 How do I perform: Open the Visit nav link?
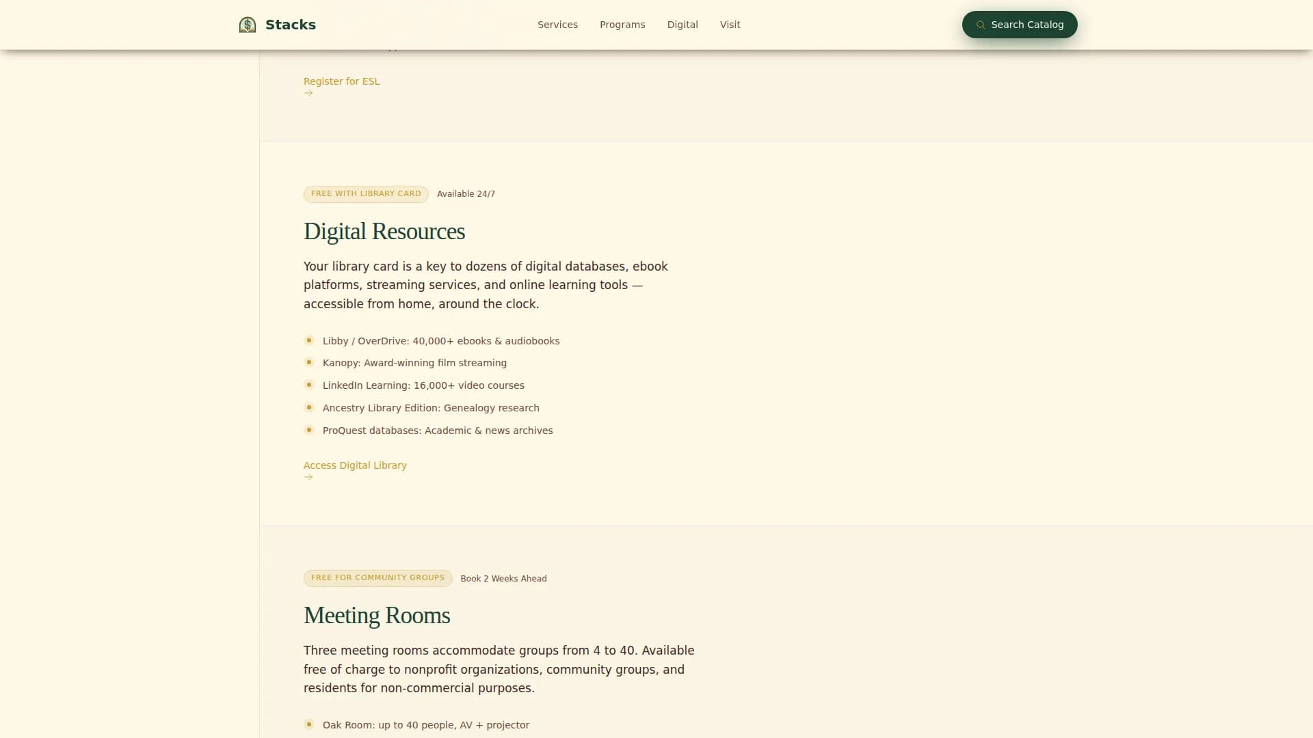click(730, 25)
